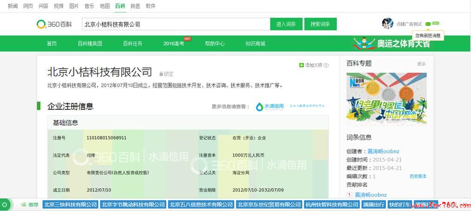The image size is (471, 211).
Task: Click the 搜索词条 button
Action: (x=320, y=24)
